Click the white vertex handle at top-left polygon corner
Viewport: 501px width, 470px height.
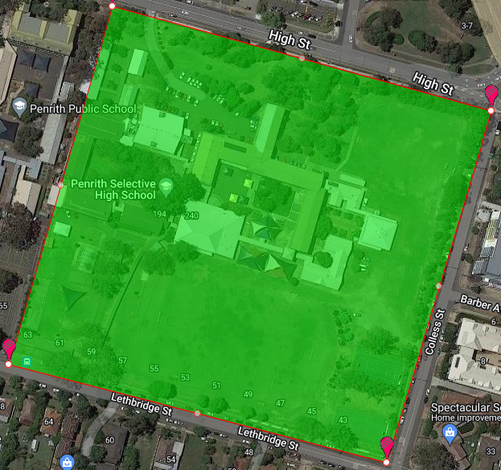point(112,6)
